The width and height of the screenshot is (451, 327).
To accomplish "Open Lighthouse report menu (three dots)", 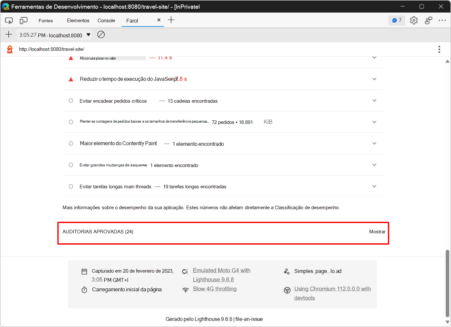I will [x=439, y=49].
